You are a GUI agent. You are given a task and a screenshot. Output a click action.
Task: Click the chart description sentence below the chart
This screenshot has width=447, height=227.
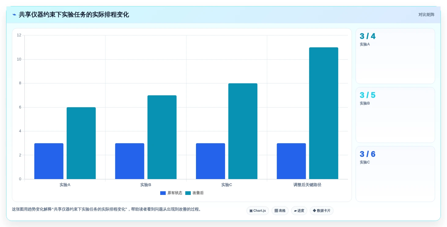tap(107, 209)
